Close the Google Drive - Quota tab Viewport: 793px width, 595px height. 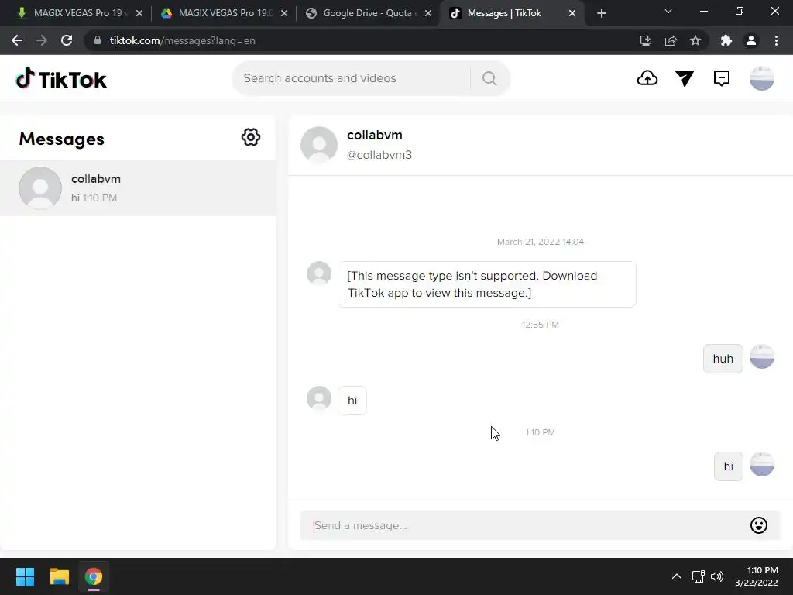pos(428,14)
